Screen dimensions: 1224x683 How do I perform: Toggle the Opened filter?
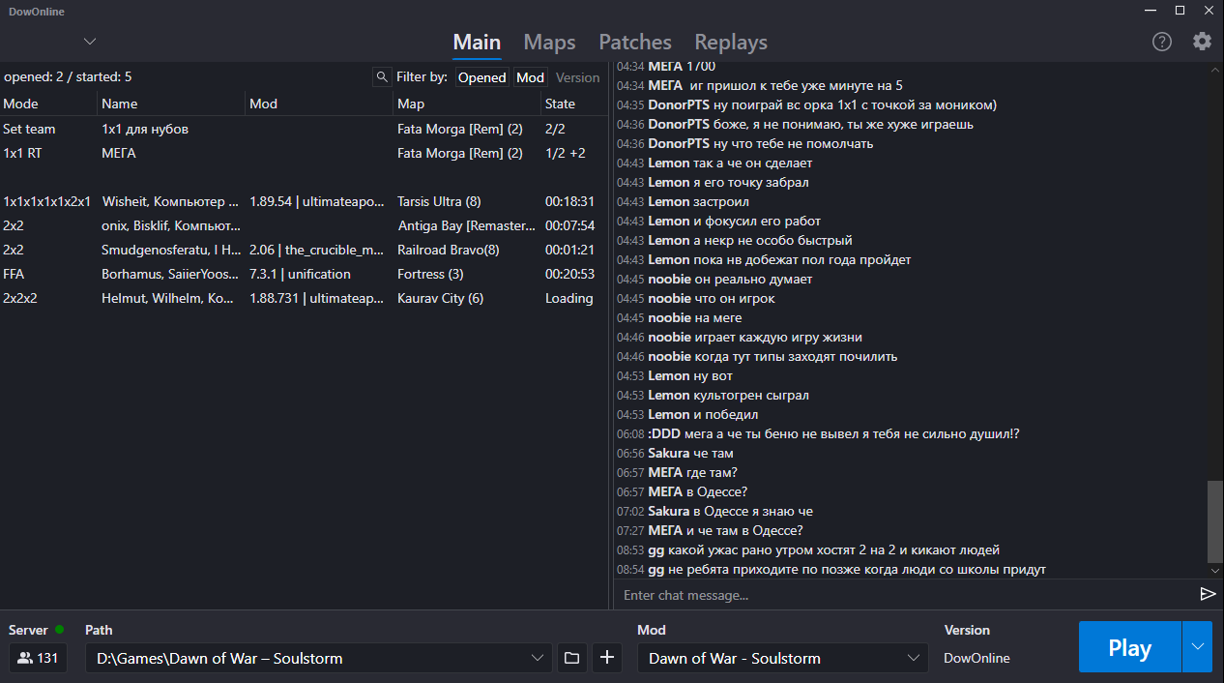pyautogui.click(x=481, y=77)
